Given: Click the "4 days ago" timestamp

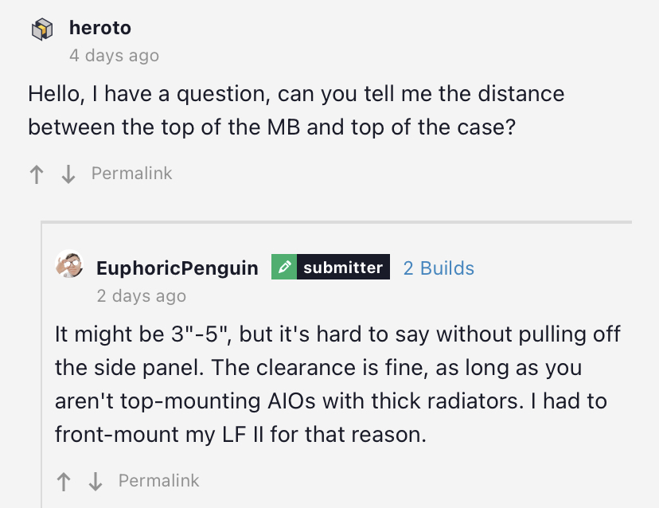Looking at the screenshot, I should (x=114, y=56).
